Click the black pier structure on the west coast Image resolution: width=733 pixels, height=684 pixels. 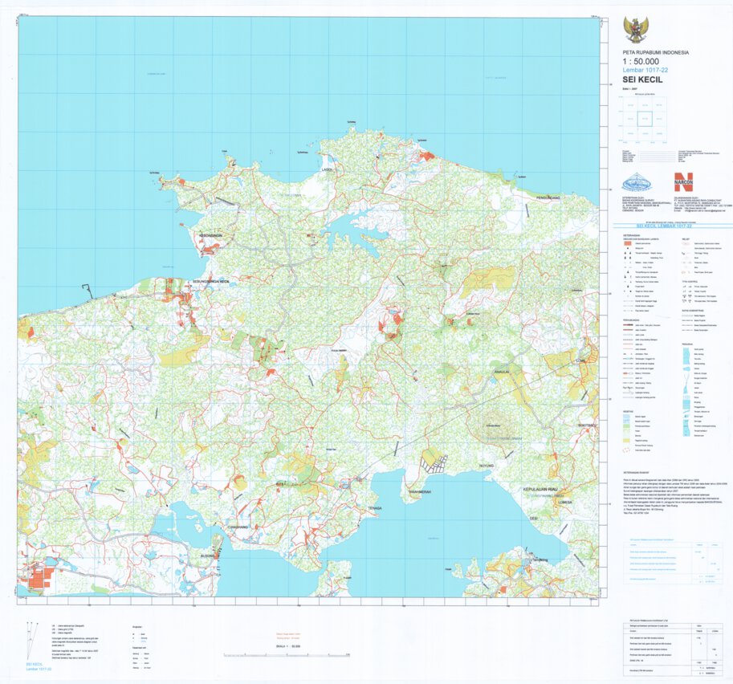coord(88,291)
